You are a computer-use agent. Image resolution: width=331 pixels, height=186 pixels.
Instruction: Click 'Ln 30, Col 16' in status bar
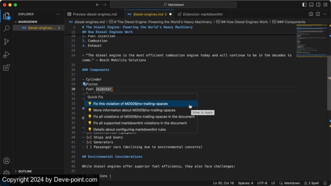(223, 183)
